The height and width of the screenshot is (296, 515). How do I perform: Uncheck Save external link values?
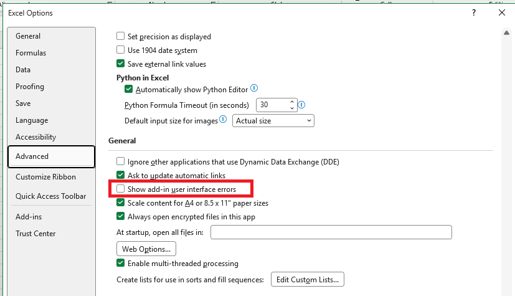[121, 64]
